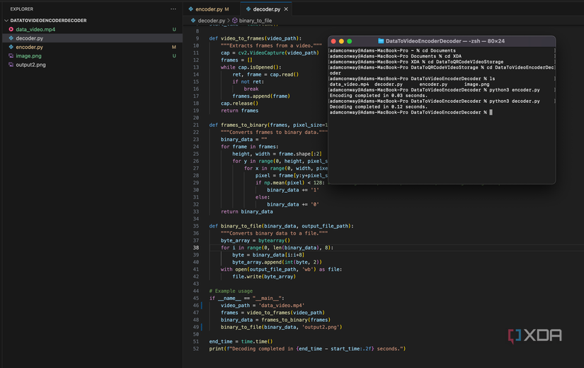This screenshot has height=368, width=584.
Task: Click the 'byte_array = bytearray()' line
Action: click(255, 240)
